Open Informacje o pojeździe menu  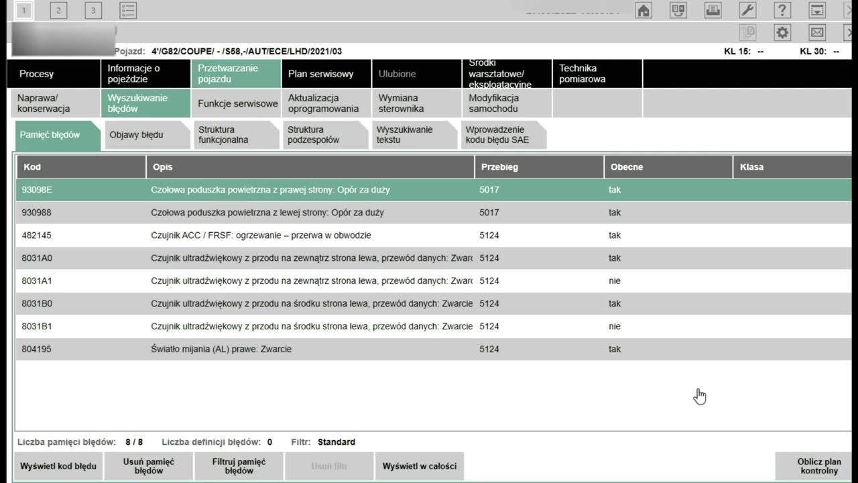tap(145, 74)
